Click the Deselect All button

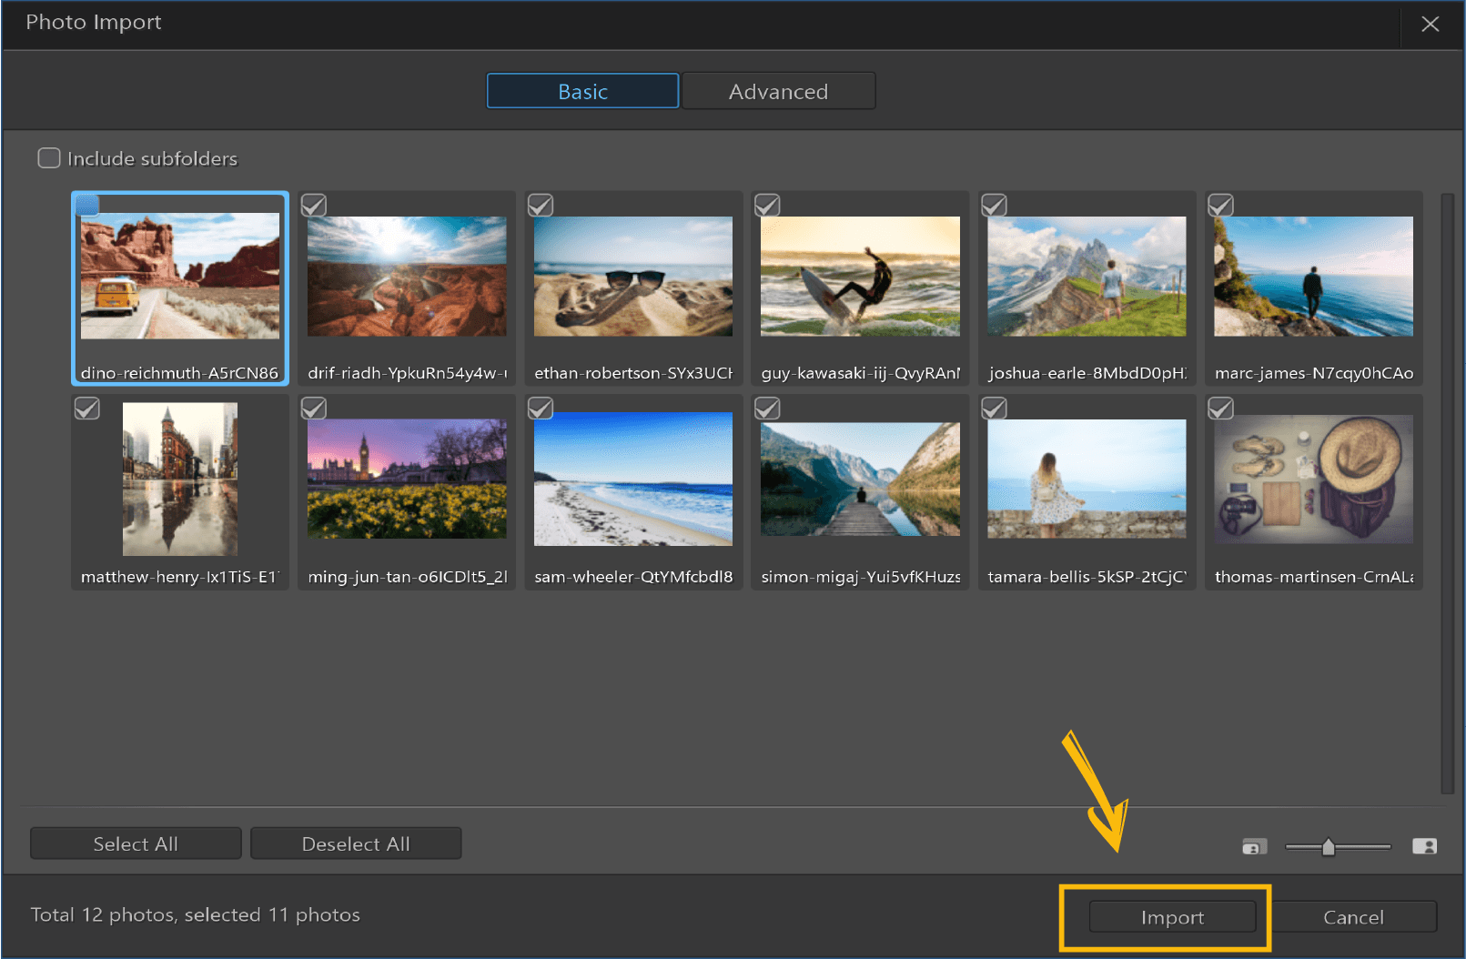pos(355,843)
